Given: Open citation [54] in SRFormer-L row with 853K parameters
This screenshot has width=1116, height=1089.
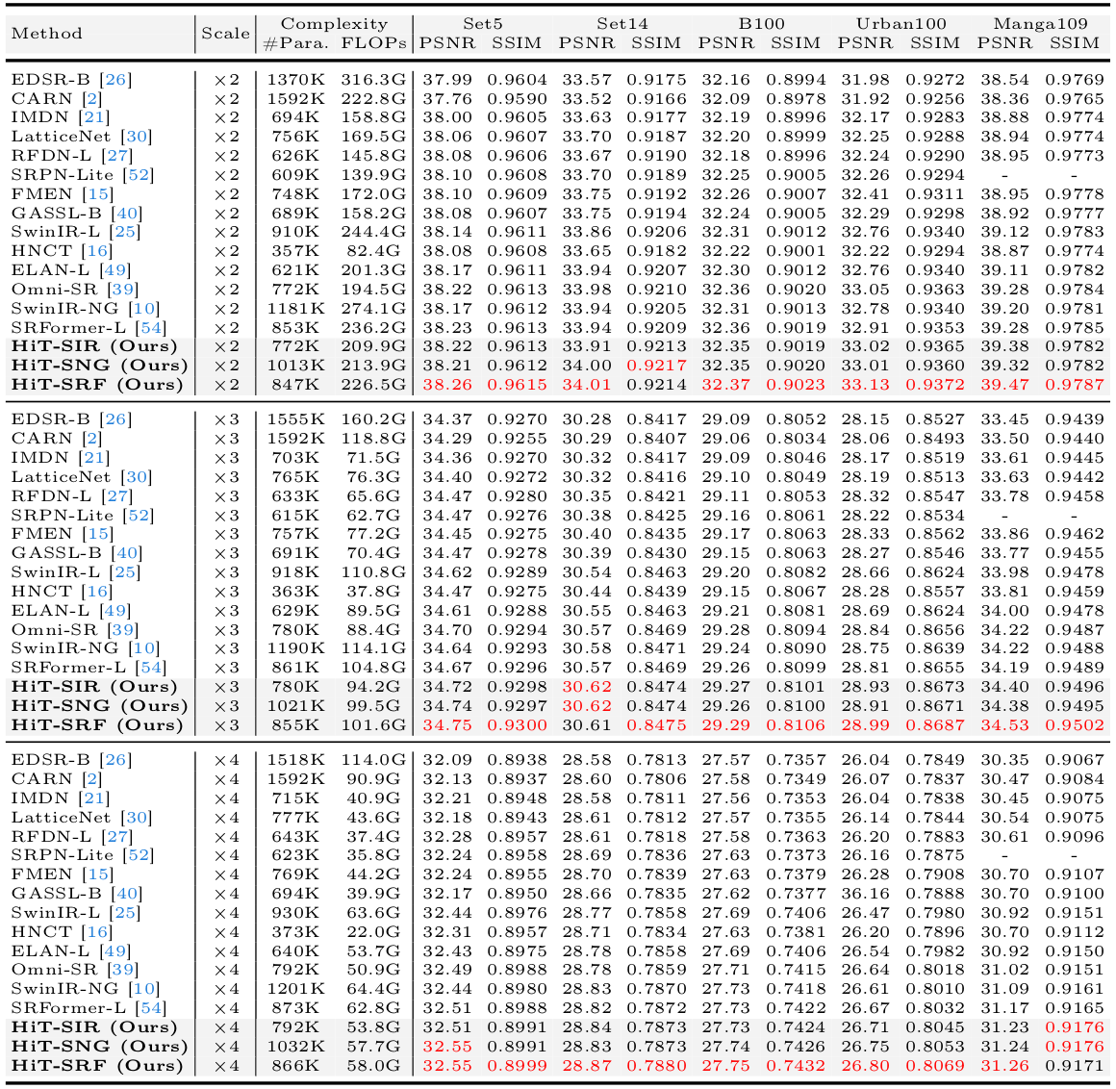Looking at the screenshot, I should 150,328.
